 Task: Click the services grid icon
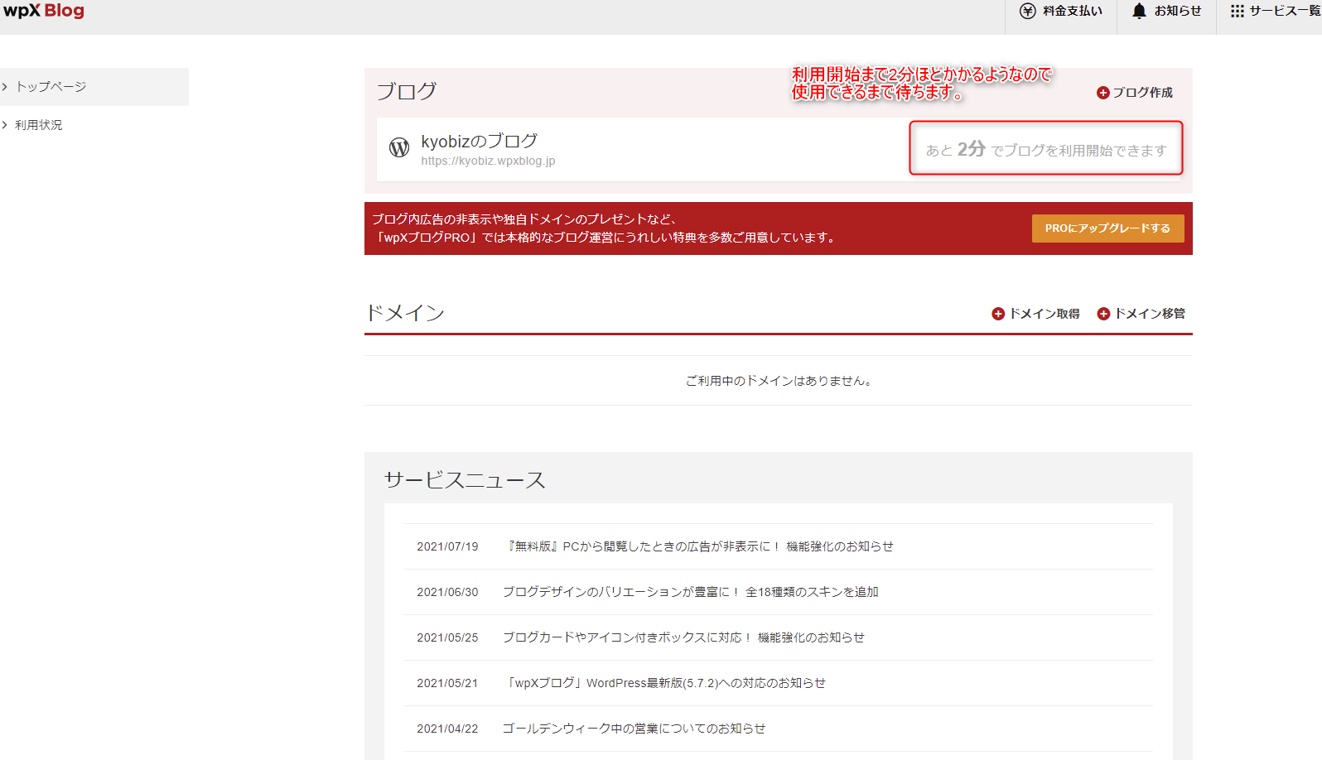(x=1237, y=11)
